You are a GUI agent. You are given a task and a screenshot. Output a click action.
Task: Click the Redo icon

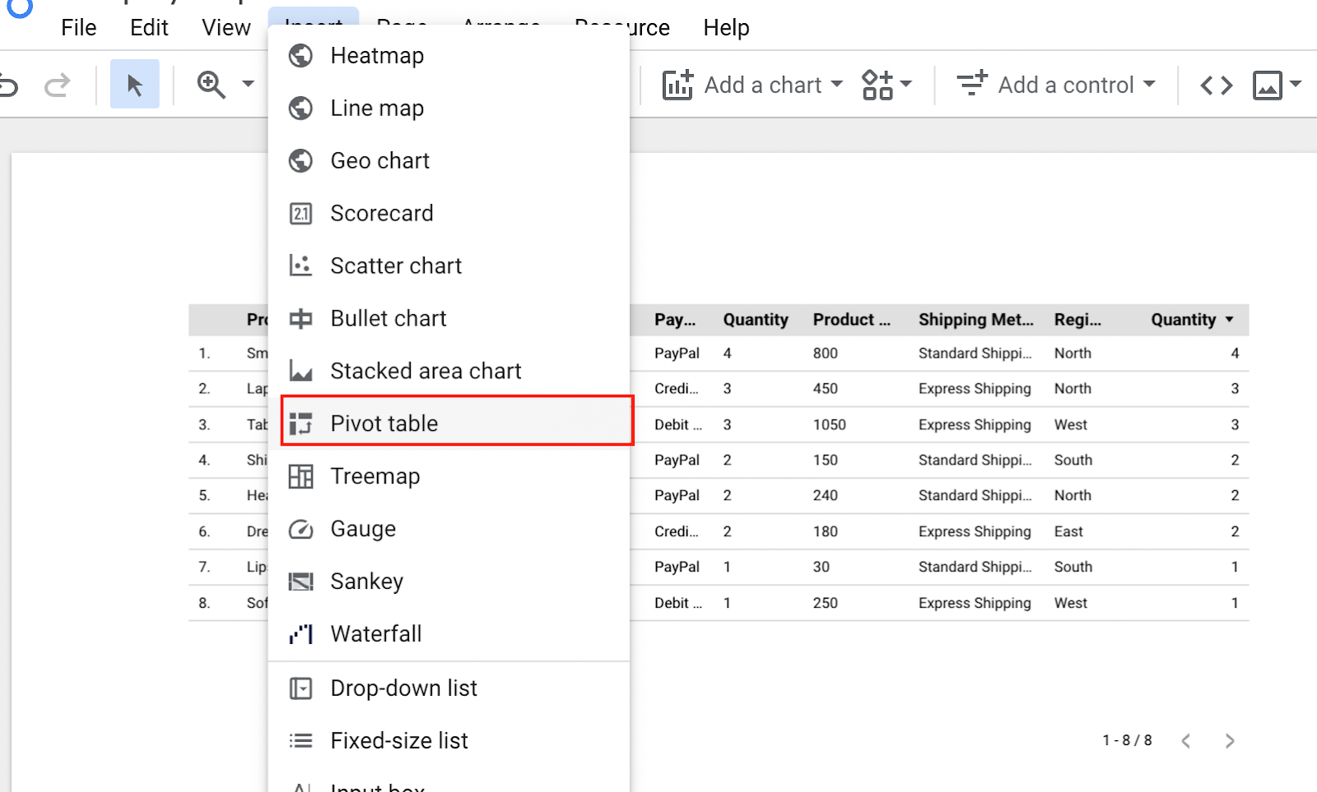pyautogui.click(x=56, y=84)
